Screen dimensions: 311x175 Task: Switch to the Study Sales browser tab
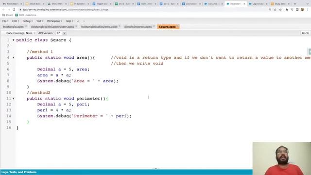click(280, 4)
